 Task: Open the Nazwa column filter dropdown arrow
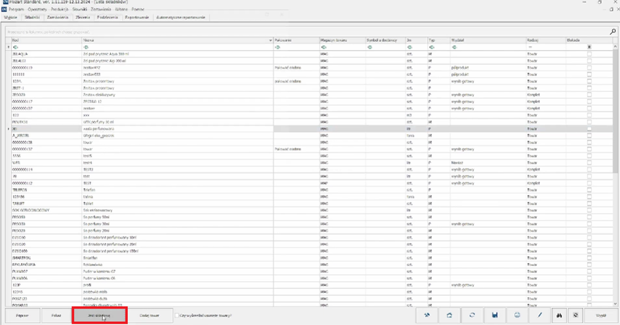271,41
